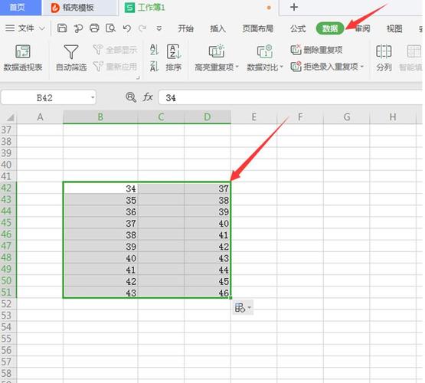Click the export-to-PDF icon next to Save
The image size is (425, 383).
coord(78,28)
